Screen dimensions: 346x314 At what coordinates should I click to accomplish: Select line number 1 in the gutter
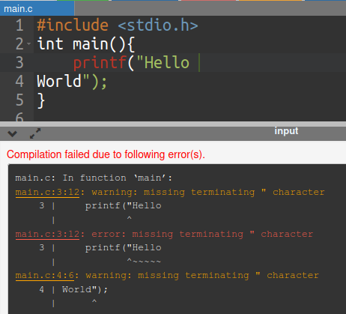click(19, 25)
